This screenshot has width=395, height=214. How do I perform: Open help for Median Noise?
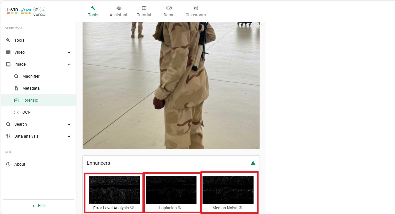(x=241, y=207)
